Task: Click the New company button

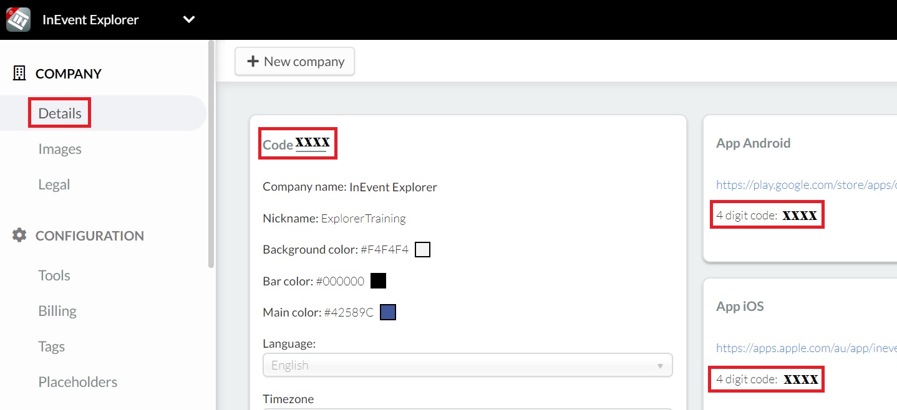Action: point(295,61)
